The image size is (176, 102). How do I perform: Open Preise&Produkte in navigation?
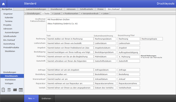coord(11,47)
